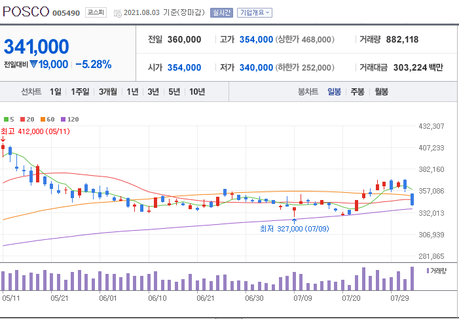Click the 2021.08.03 기준(장마감) date text
This screenshot has width=459, height=319.
point(164,12)
